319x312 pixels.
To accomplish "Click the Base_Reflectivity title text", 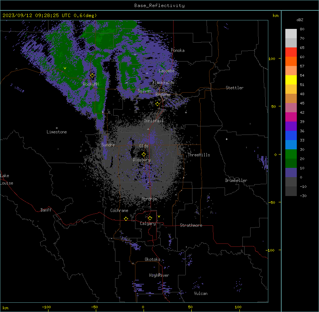I will tap(159, 6).
